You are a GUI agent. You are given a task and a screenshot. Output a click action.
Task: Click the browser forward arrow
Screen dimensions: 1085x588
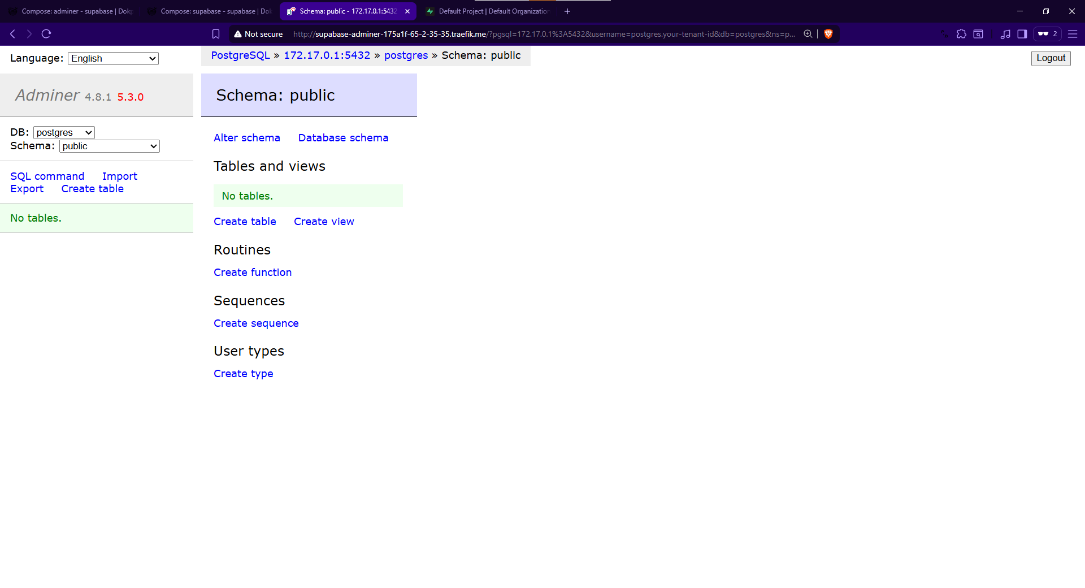click(x=29, y=34)
